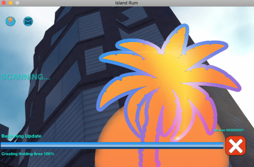Close the window with the red button

(4, 3)
